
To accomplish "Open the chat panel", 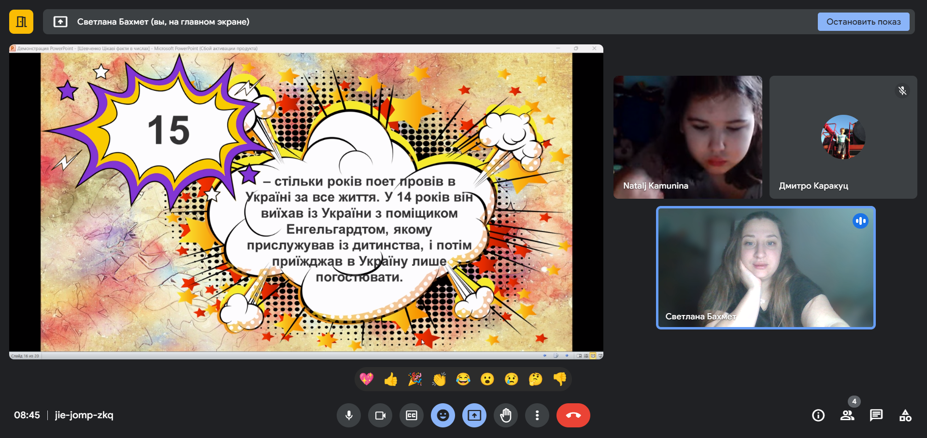I will pyautogui.click(x=876, y=415).
